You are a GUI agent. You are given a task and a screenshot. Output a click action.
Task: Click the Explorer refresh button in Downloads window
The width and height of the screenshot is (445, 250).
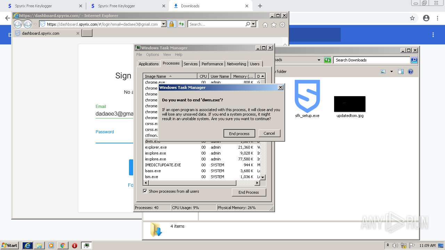327,60
